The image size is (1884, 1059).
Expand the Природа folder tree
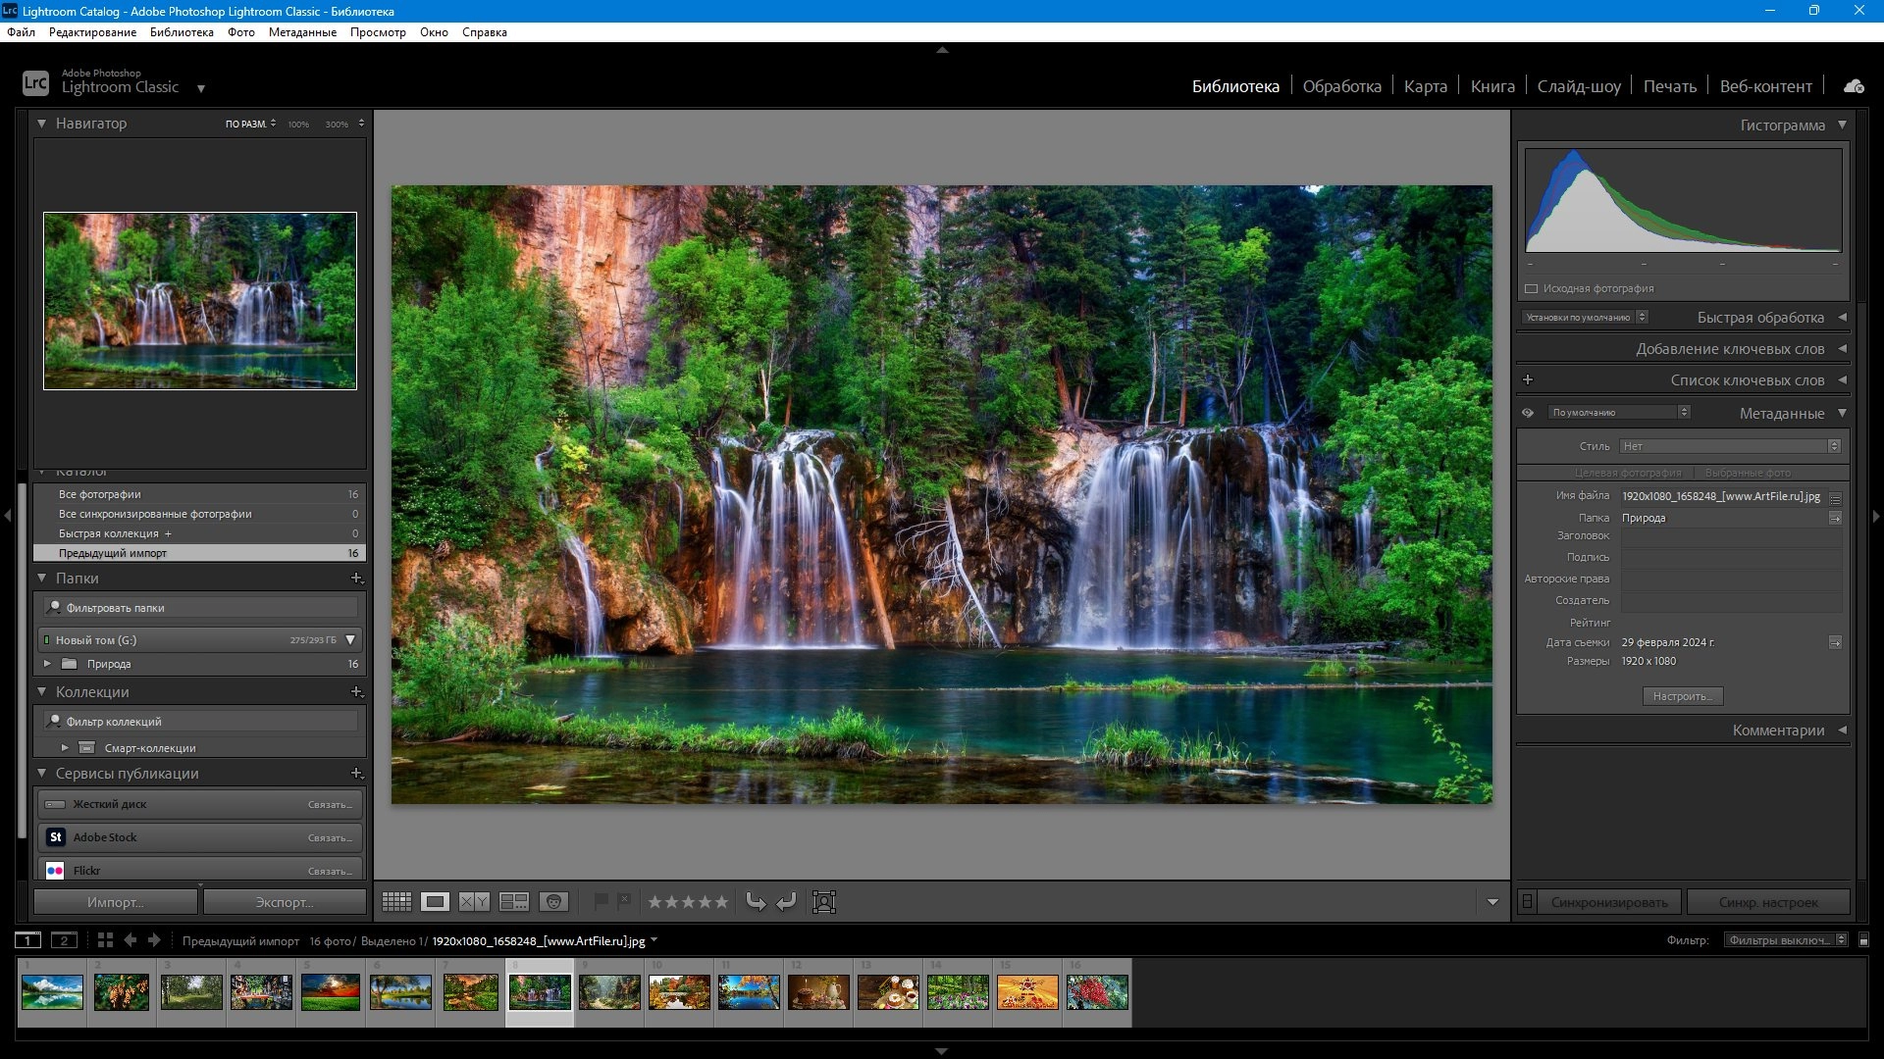47,664
